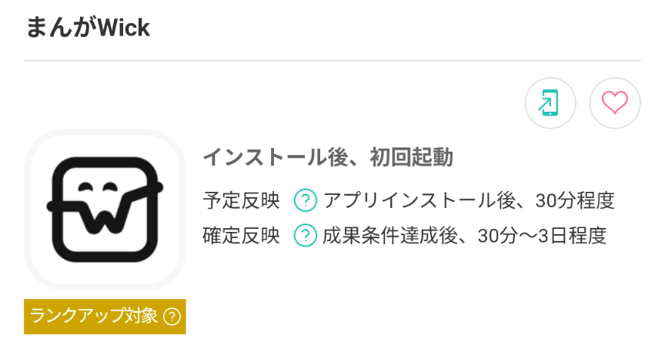Click the まんが part of title

click(x=62, y=28)
